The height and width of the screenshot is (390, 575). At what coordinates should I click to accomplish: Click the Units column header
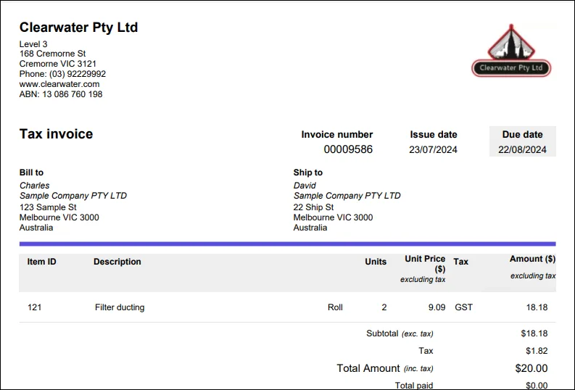(x=376, y=262)
